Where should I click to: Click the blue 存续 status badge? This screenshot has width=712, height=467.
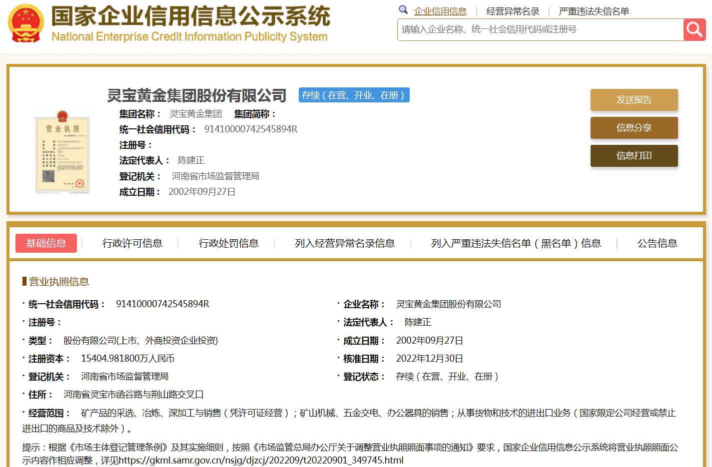tap(354, 95)
